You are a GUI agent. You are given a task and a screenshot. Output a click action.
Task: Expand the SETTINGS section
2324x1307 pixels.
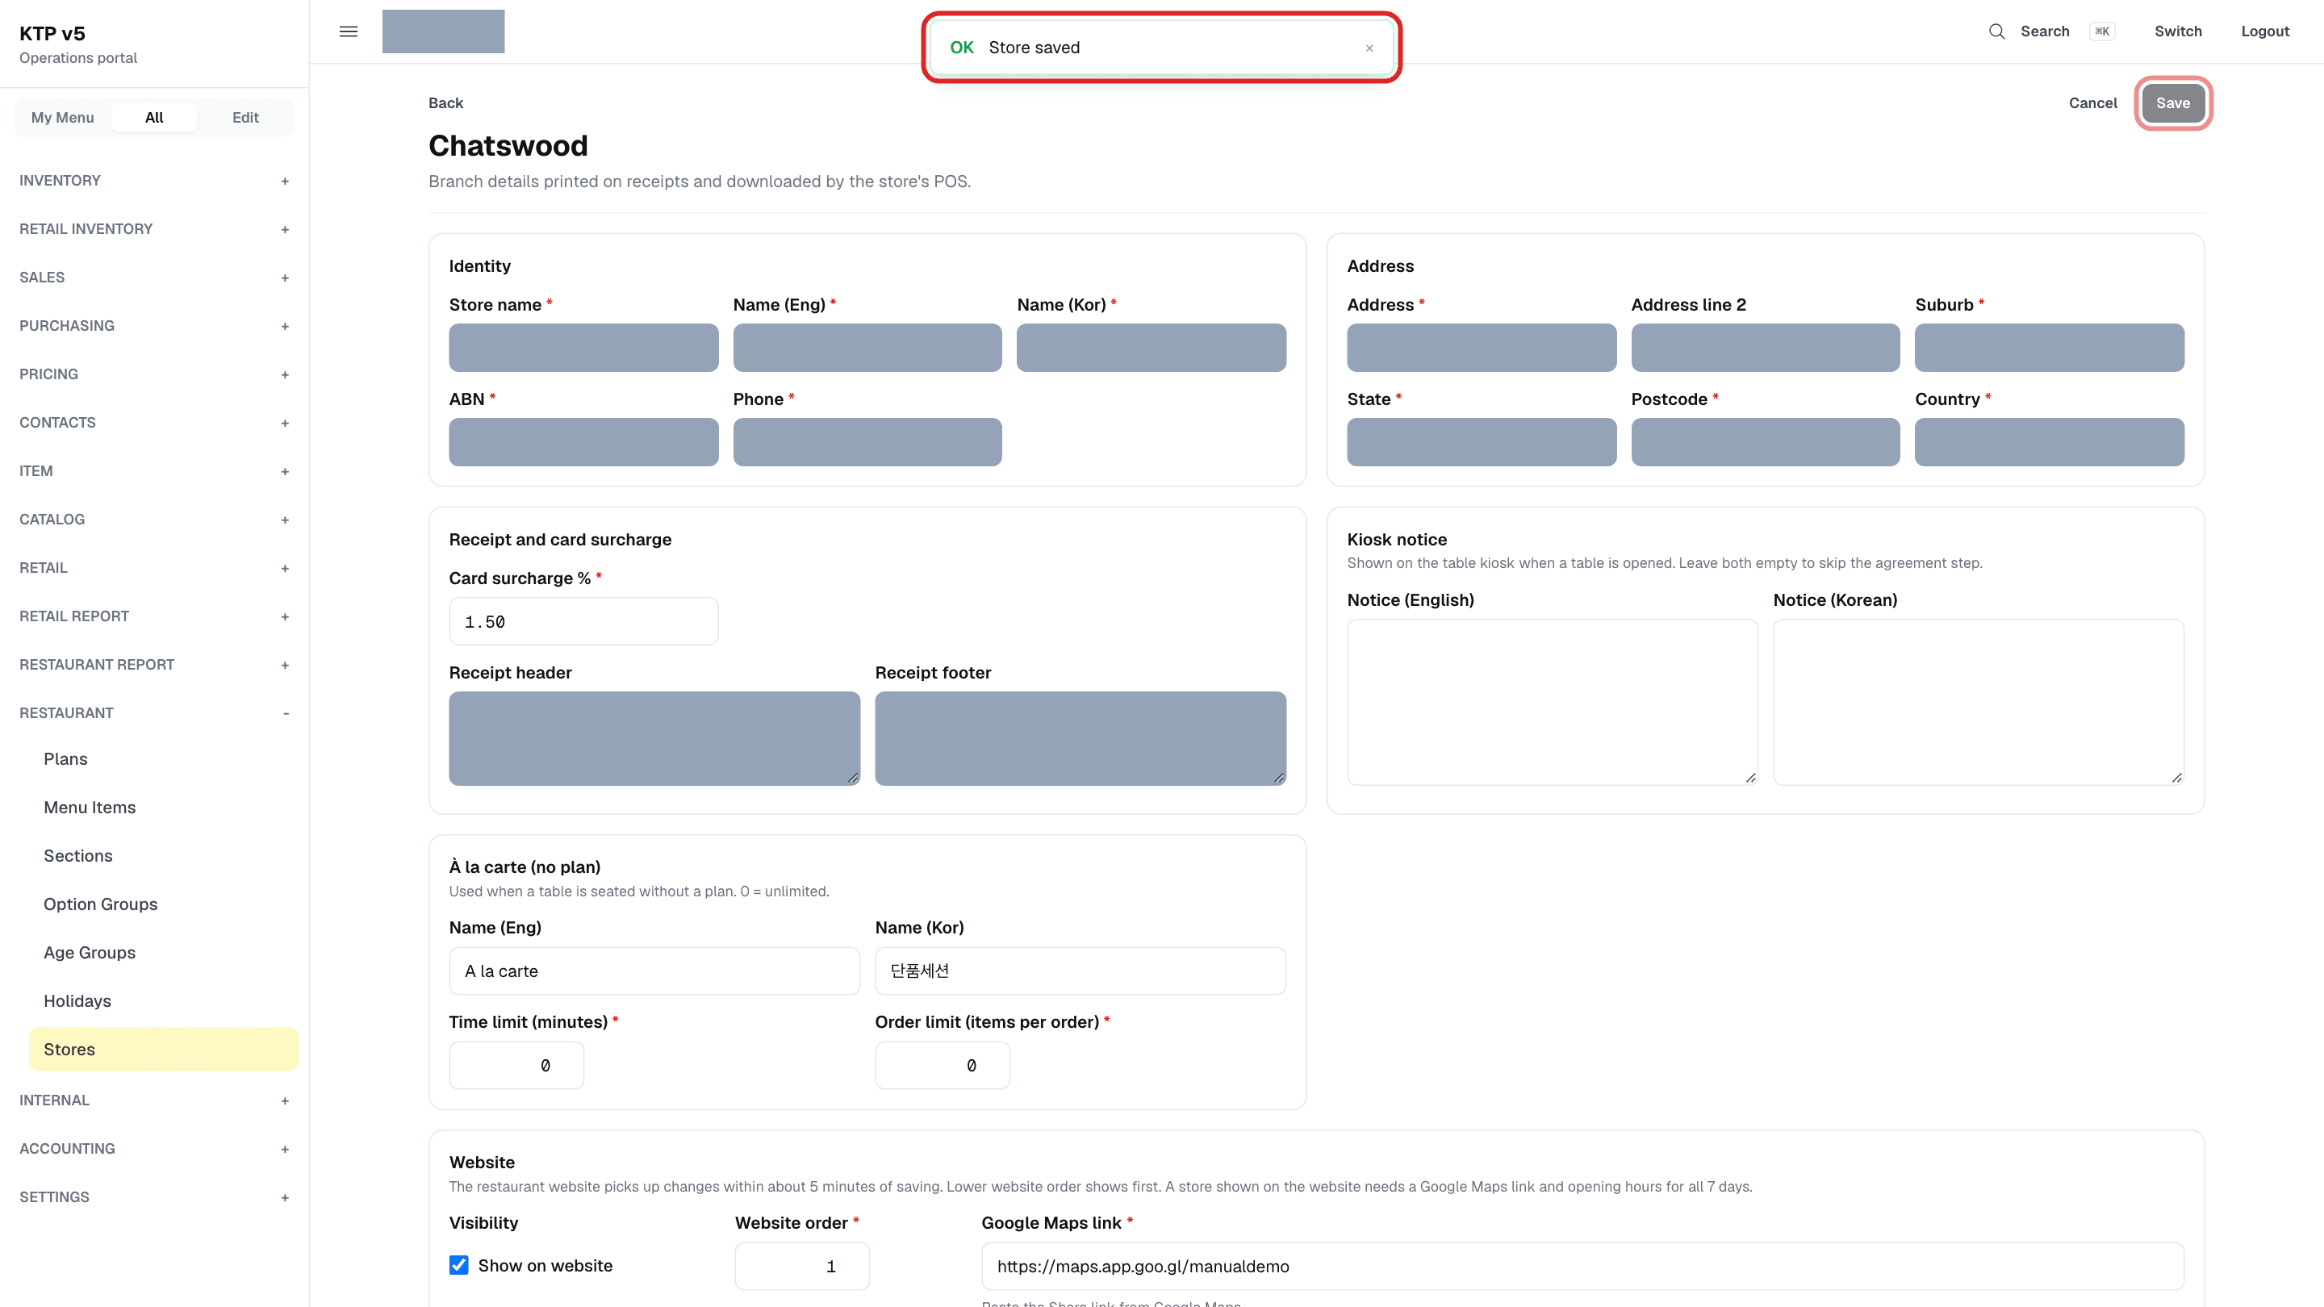(x=154, y=1197)
